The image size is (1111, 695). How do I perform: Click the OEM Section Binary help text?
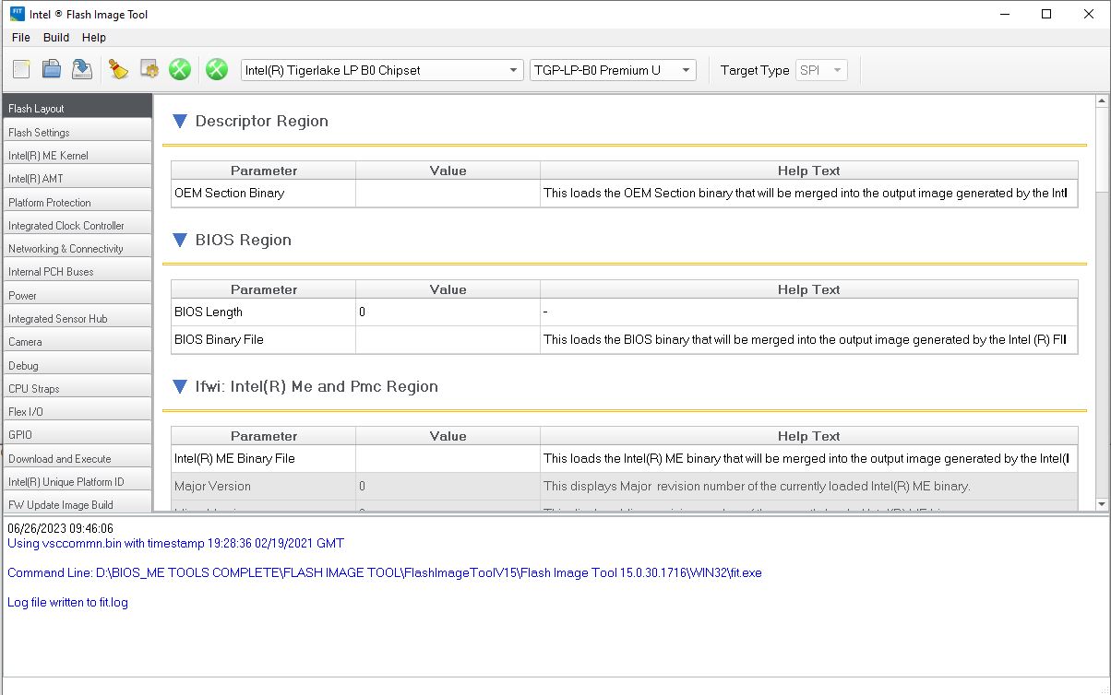click(806, 194)
